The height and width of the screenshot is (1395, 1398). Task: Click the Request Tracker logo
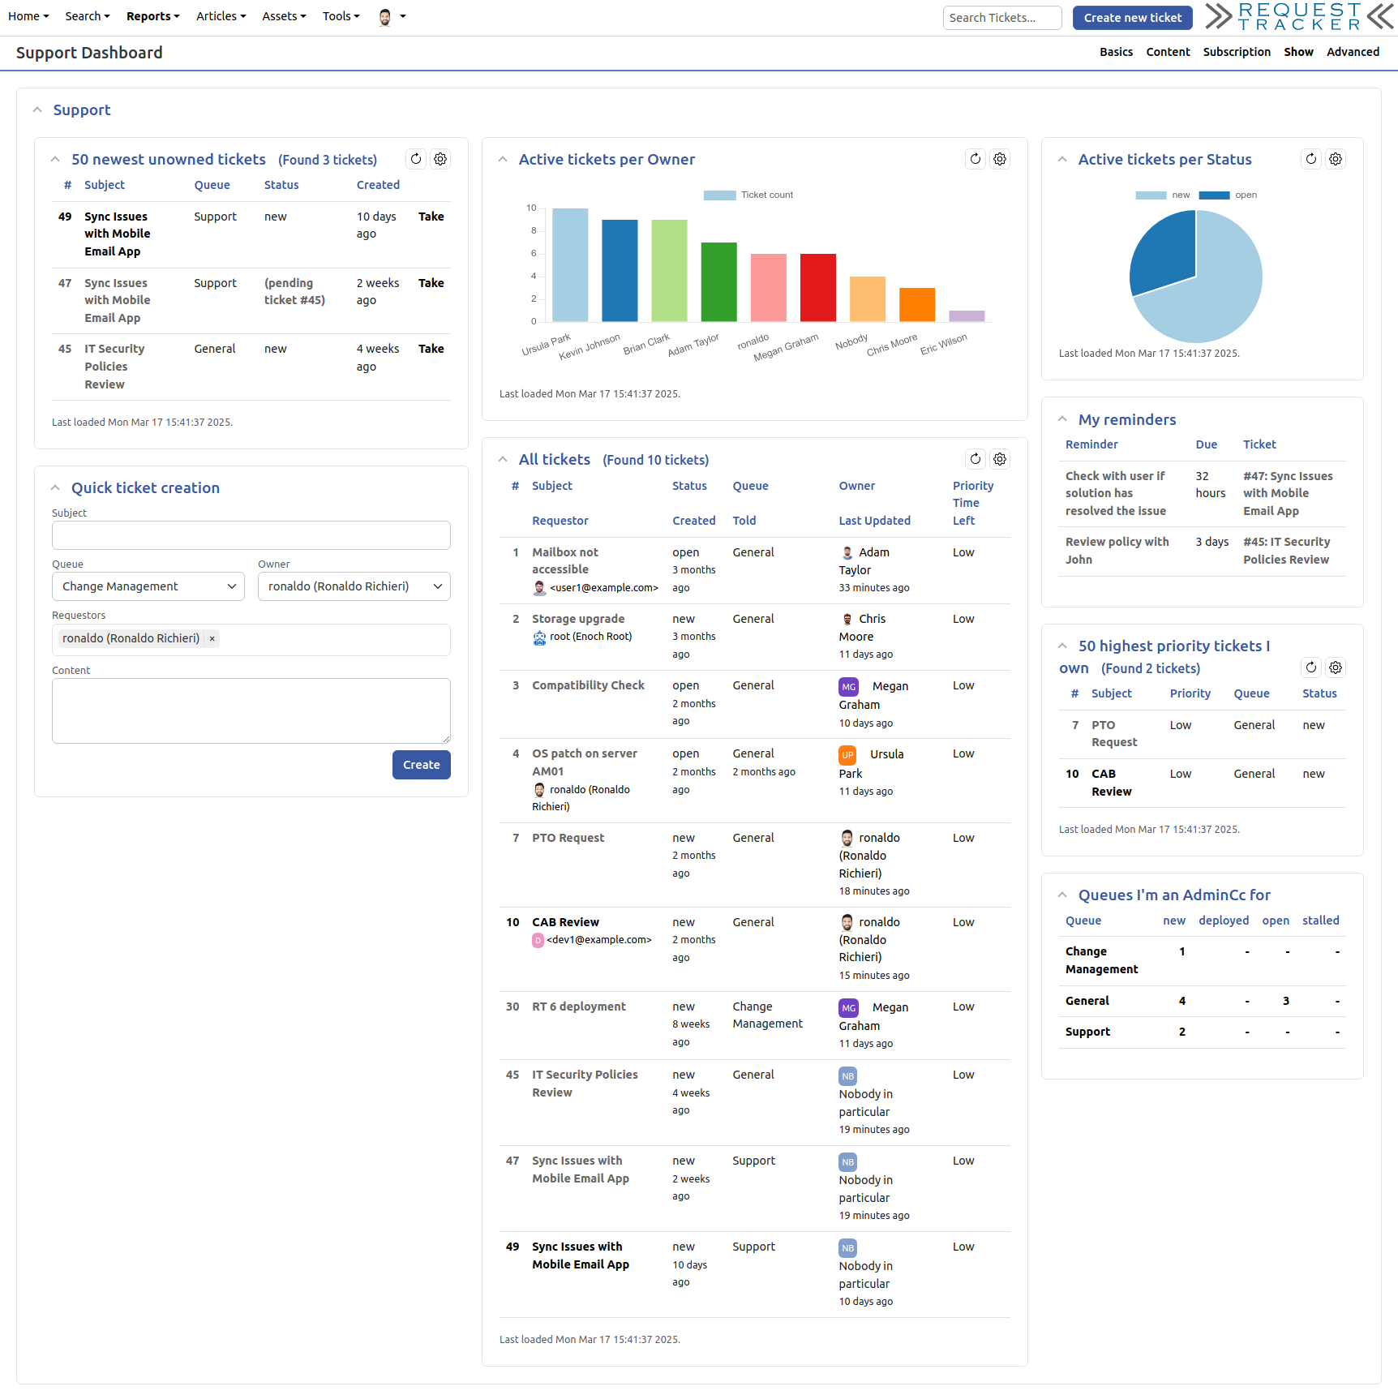[1299, 17]
